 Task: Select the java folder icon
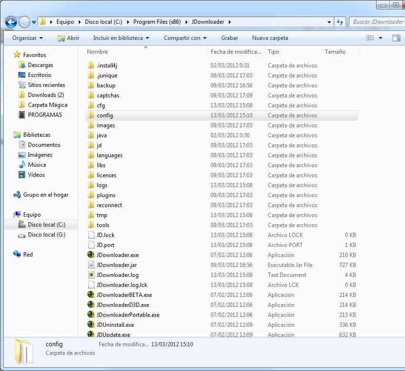91,135
